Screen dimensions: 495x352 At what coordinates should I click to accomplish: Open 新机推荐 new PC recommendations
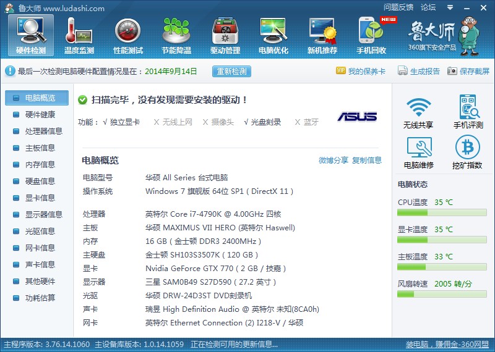(322, 36)
